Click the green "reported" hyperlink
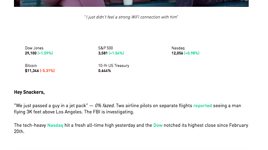268x150 pixels. coord(202,106)
